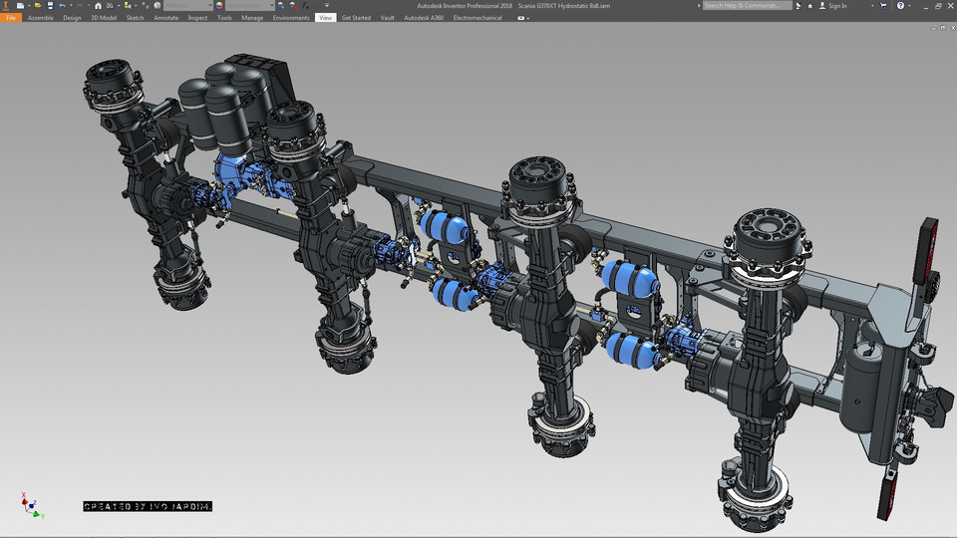Click the Open folder icon
Screen dimensions: 957x538
point(37,6)
